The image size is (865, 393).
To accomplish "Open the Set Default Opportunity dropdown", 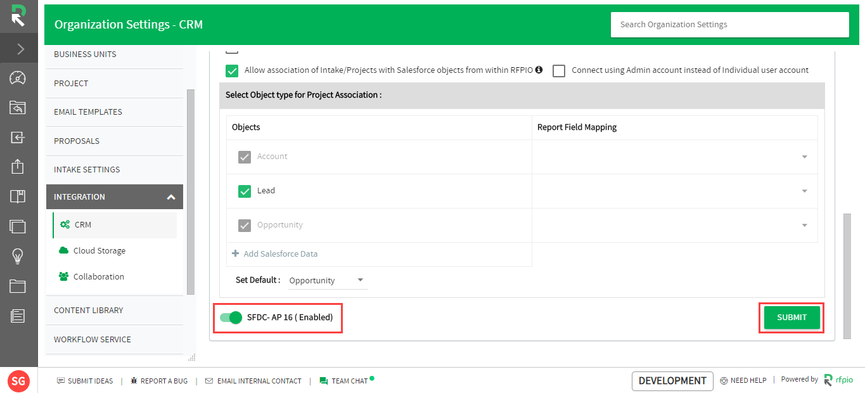I will point(328,280).
